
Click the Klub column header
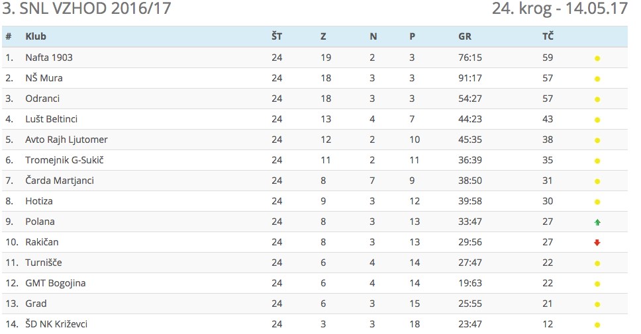click(x=36, y=36)
